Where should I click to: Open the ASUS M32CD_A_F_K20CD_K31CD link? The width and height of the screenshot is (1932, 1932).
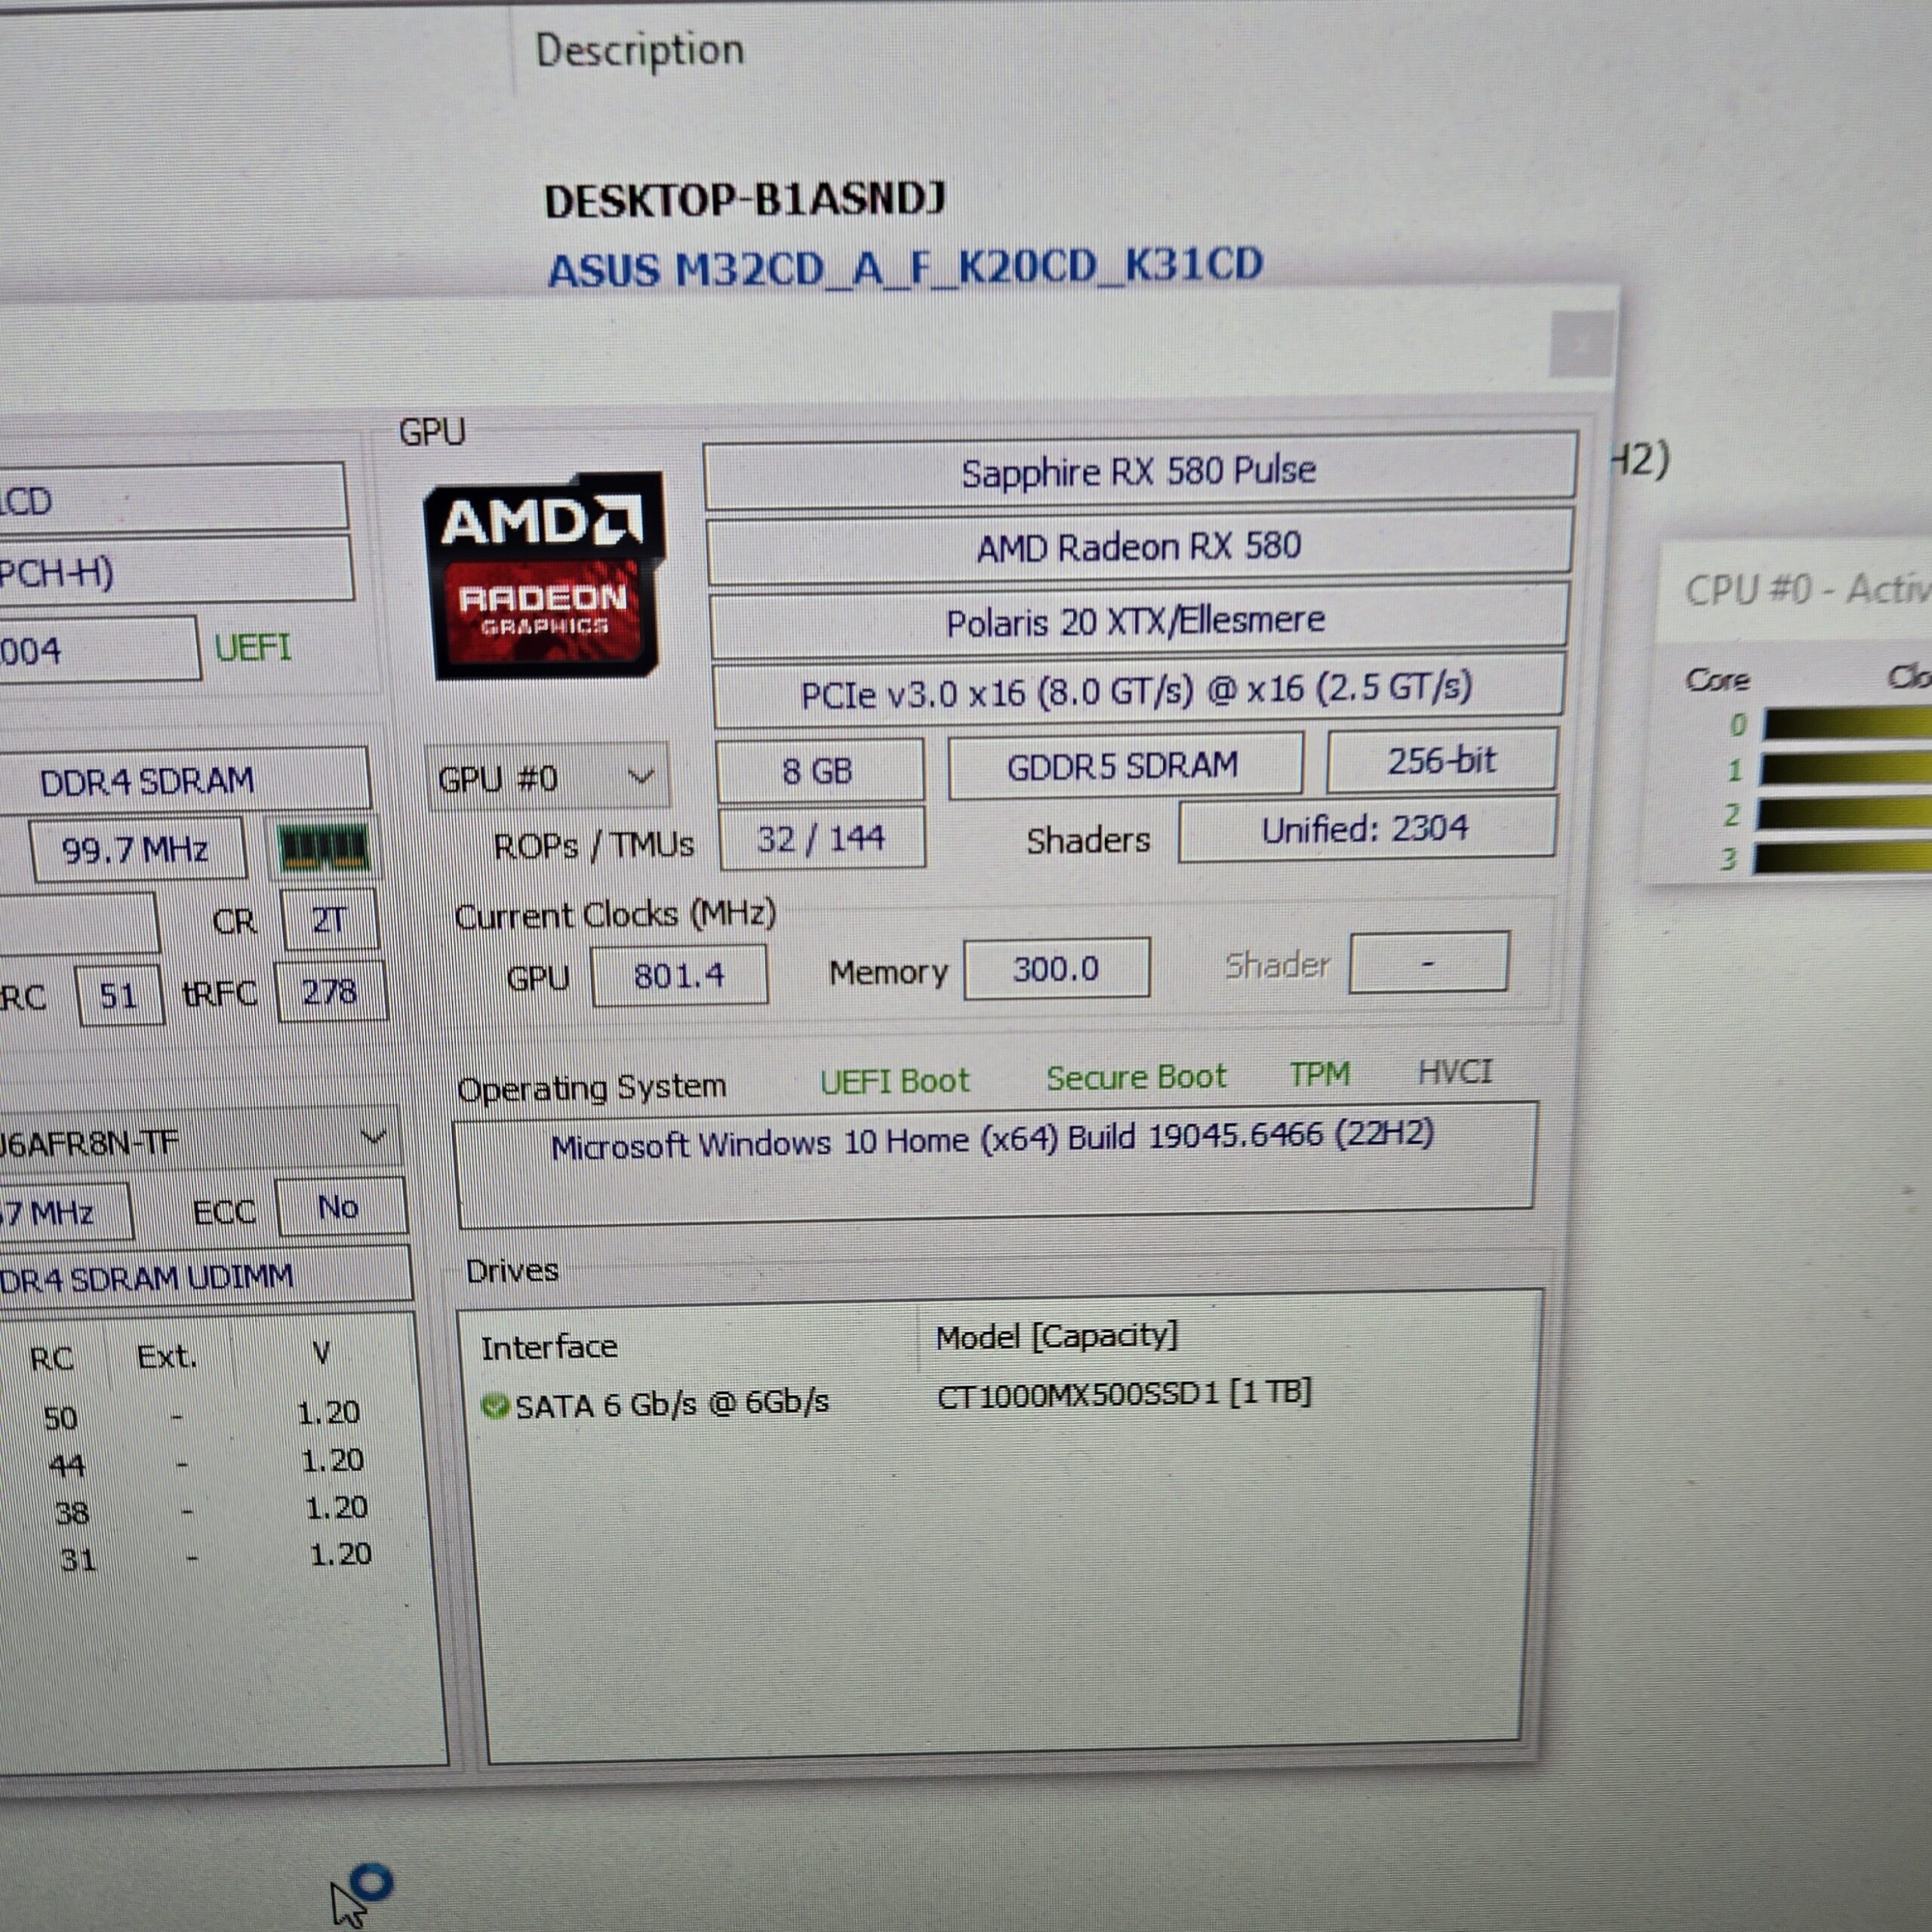[905, 269]
